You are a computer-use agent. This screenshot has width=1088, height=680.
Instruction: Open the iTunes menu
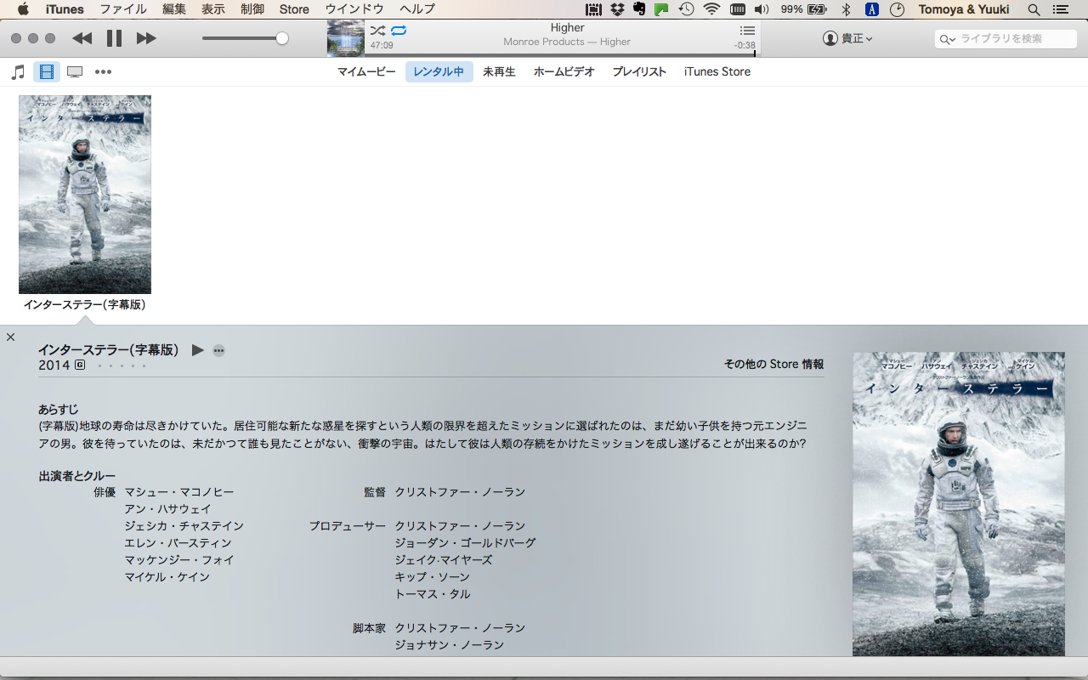[65, 9]
